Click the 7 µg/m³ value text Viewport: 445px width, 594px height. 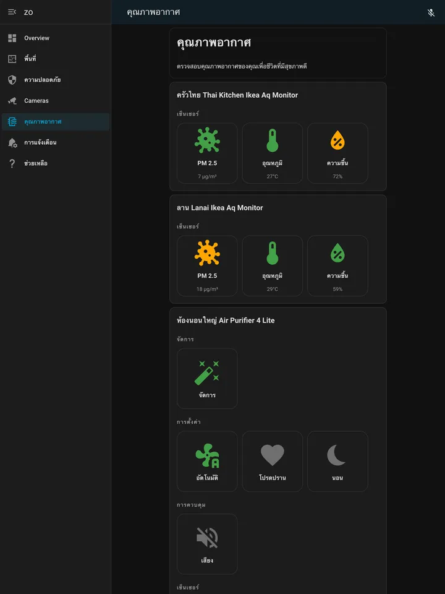(x=207, y=176)
